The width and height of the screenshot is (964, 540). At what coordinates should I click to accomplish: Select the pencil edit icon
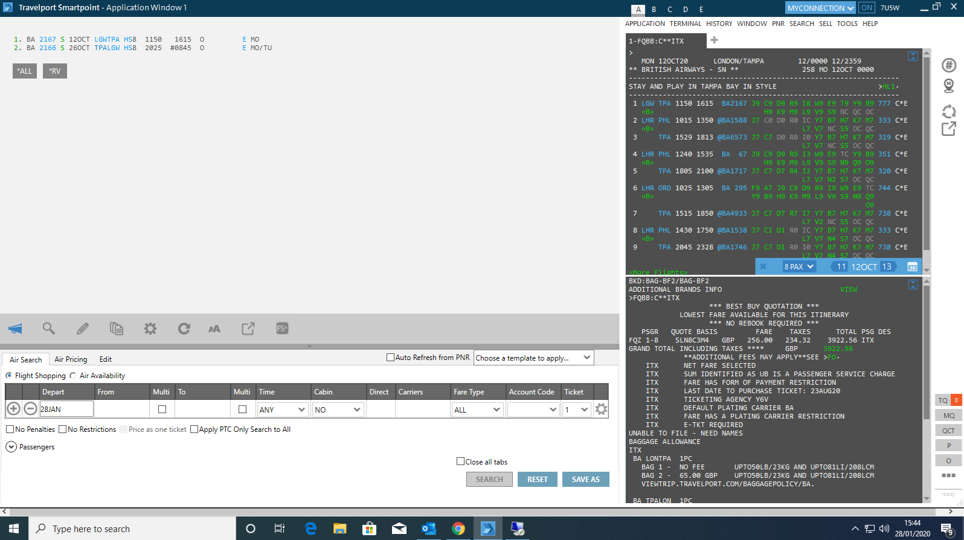tap(83, 329)
